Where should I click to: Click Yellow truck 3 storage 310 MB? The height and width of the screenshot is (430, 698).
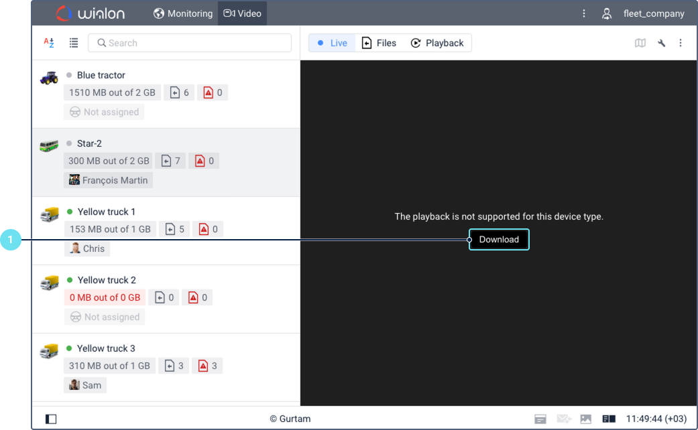coord(109,366)
